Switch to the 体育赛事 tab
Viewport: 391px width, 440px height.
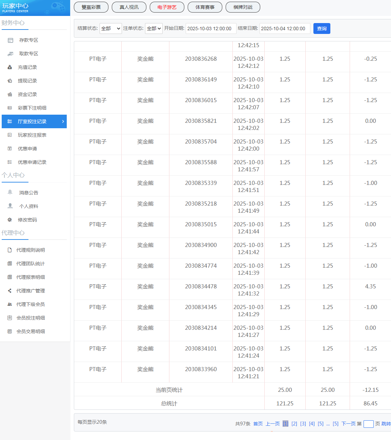(x=205, y=7)
